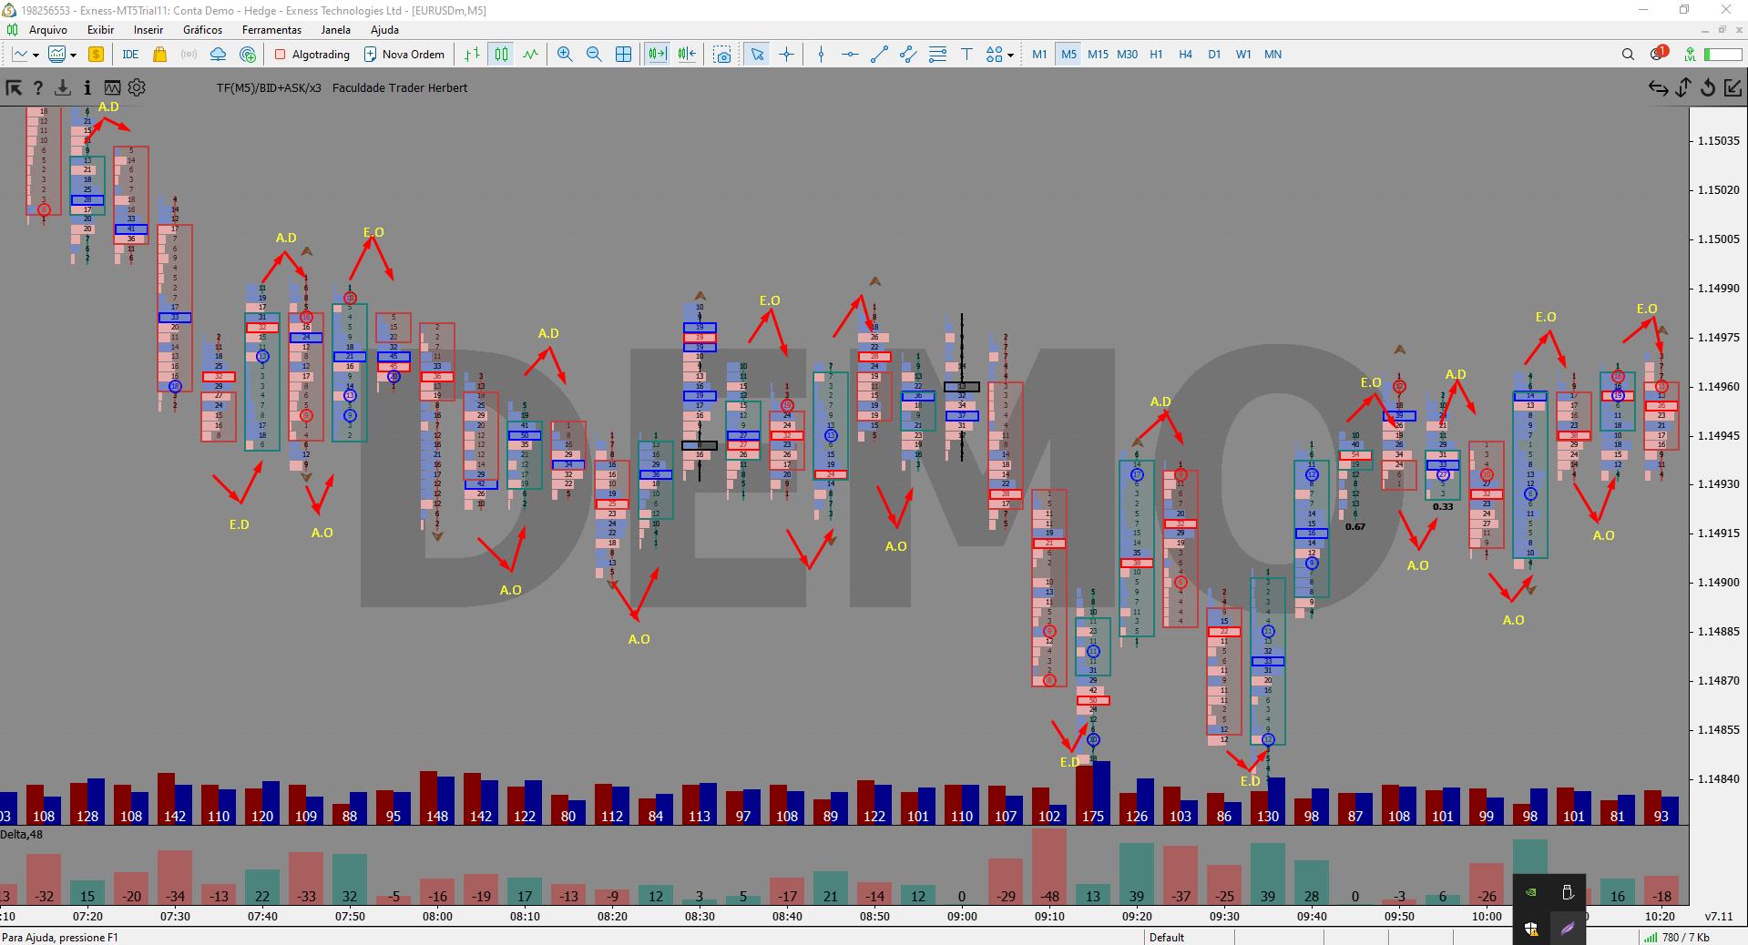Image resolution: width=1748 pixels, height=945 pixels.
Task: Click the horizontal scale arrows icon
Action: coord(1658,87)
